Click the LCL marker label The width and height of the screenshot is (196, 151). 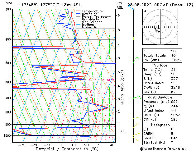point(122,131)
